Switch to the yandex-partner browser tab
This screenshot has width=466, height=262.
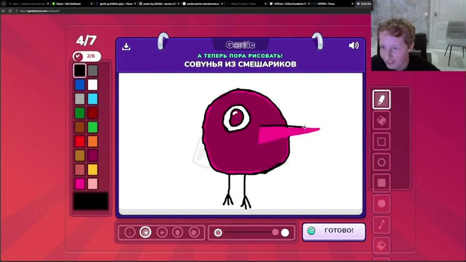tap(202, 4)
